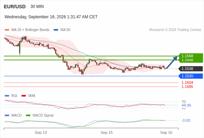Click the MA 50 blue legend swatch
This screenshot has height=138, width=204.
coord(56,30)
